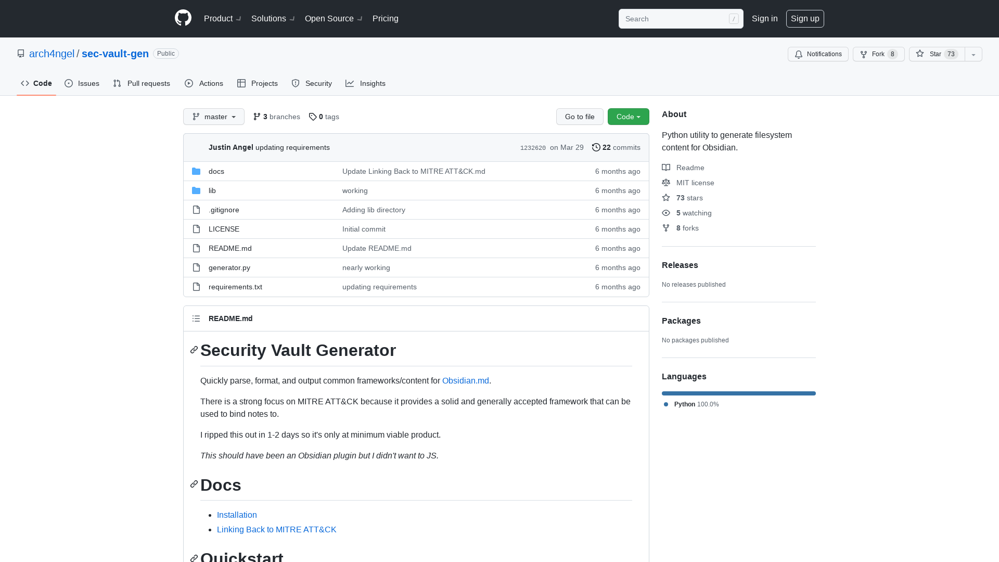Viewport: 999px width, 562px height.
Task: View the 8 forks link
Action: pos(680,228)
